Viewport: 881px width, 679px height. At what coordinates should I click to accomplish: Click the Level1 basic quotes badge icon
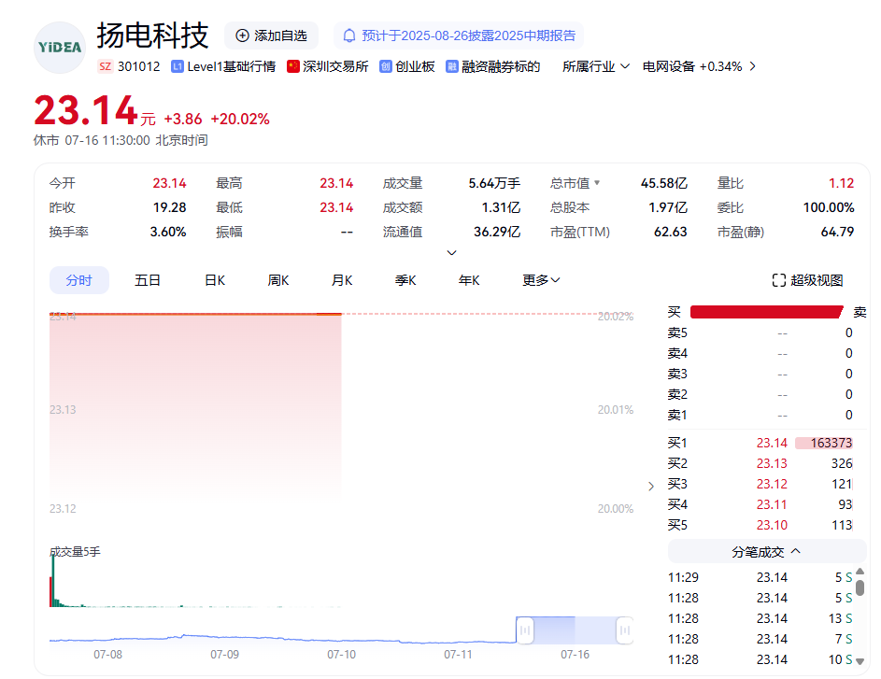pyautogui.click(x=178, y=66)
